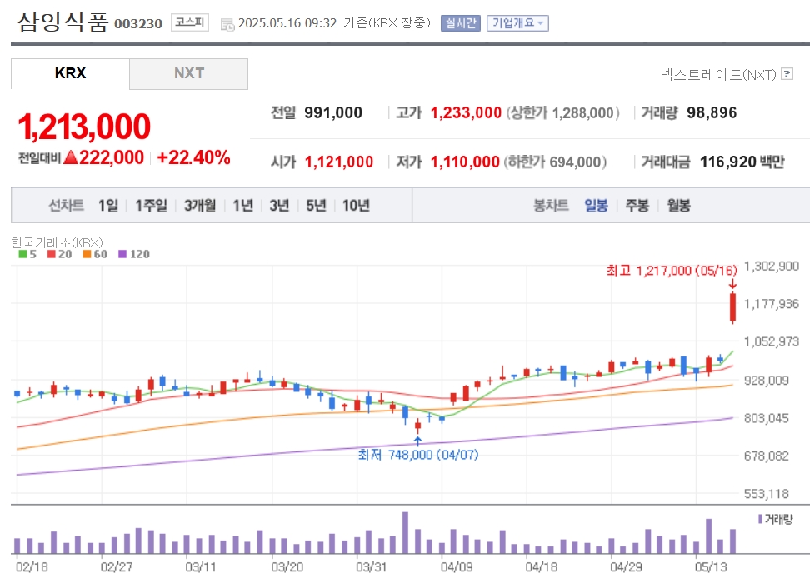
Task: Click the 03/31 date axis label
Action: 372,566
